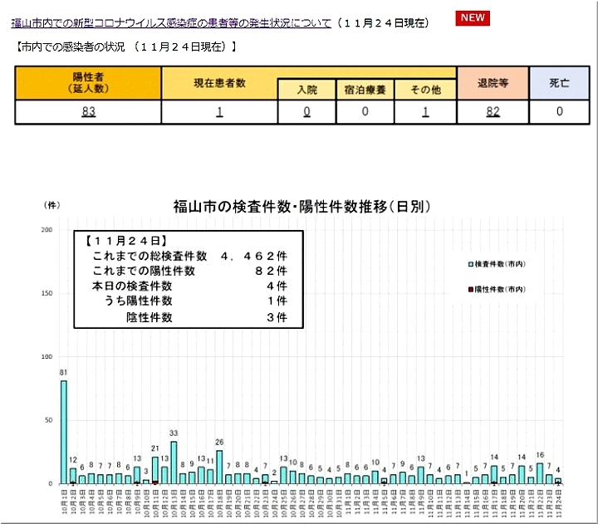Click the 1 link under 現在患者数
Screen dimensions: 598x524
219,112
